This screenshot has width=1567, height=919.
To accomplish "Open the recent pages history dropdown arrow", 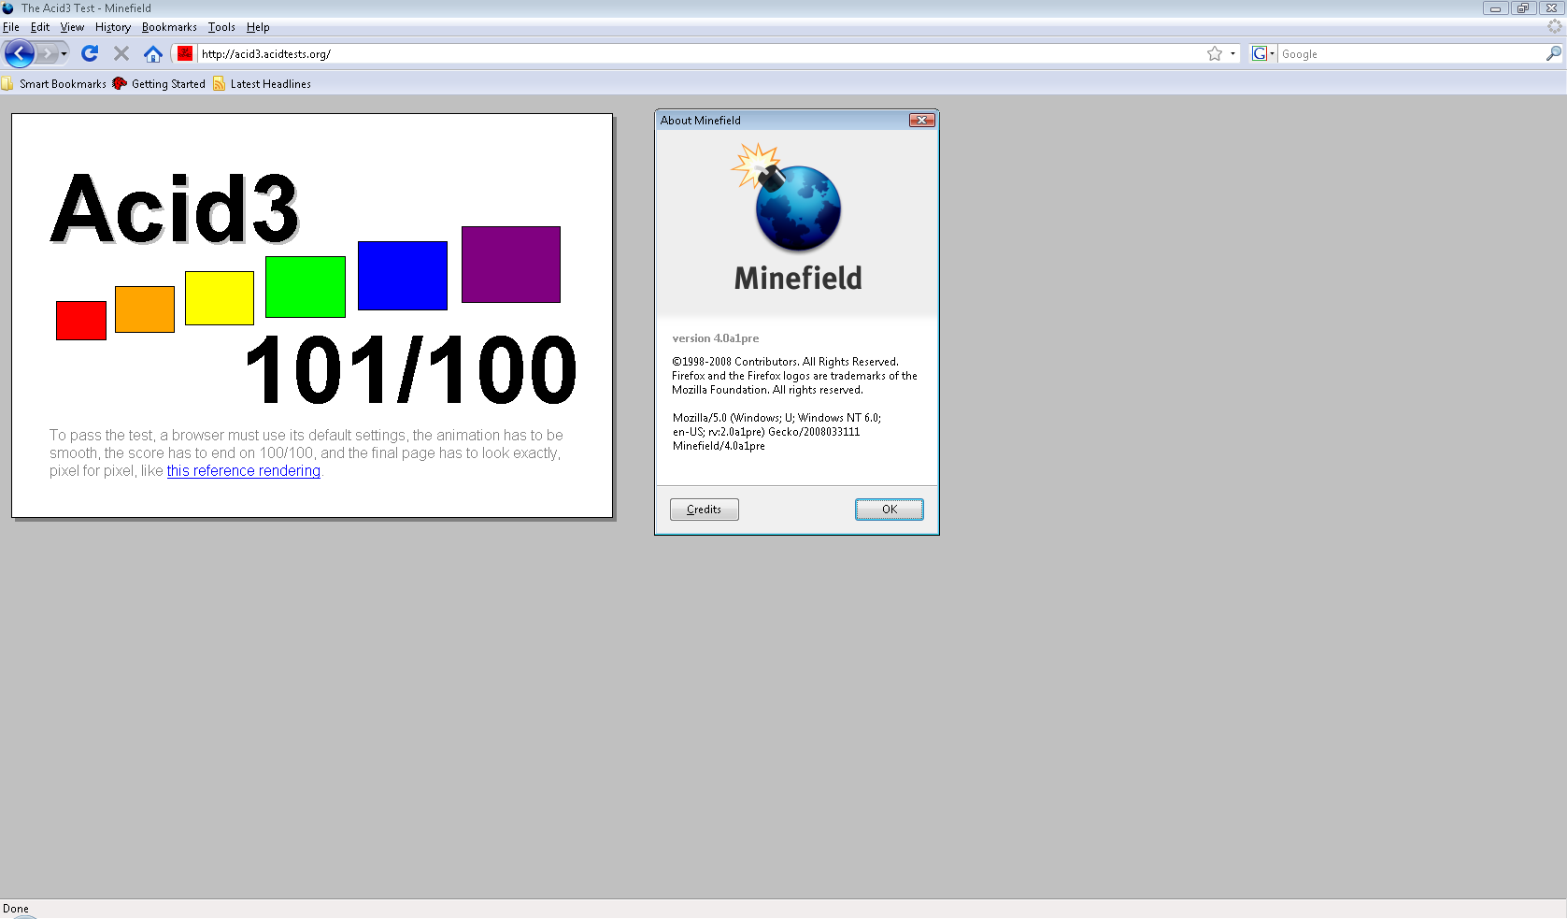I will point(64,53).
